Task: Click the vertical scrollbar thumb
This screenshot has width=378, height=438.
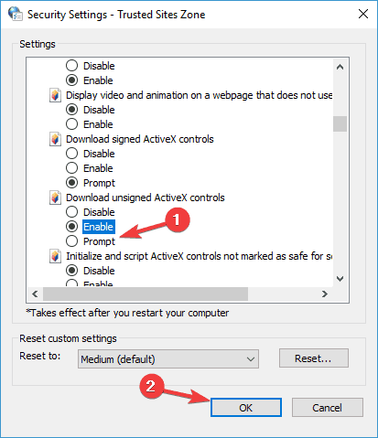Action: pyautogui.click(x=340, y=123)
